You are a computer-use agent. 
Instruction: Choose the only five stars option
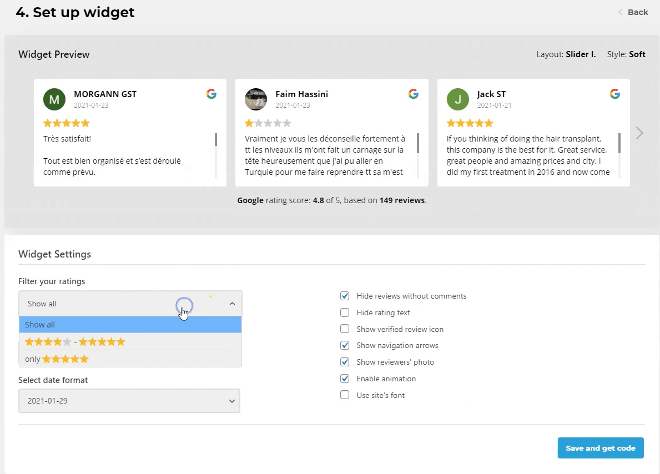pyautogui.click(x=130, y=359)
